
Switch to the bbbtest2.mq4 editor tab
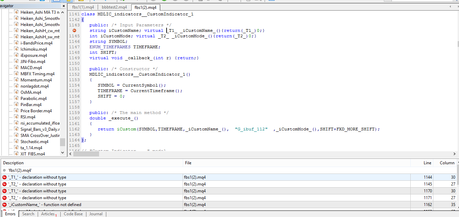[x=114, y=7]
